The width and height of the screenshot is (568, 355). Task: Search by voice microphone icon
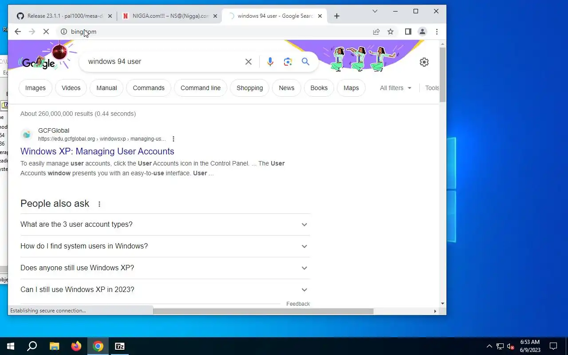coord(270,62)
